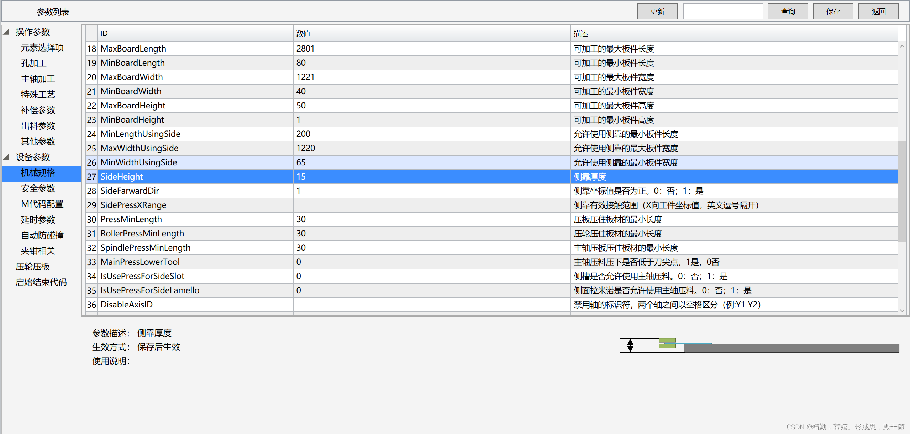Click the ID column header
This screenshot has height=434, width=910.
pyautogui.click(x=195, y=33)
